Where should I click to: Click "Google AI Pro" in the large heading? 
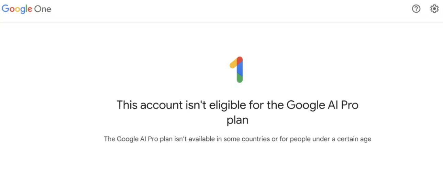coord(322,105)
